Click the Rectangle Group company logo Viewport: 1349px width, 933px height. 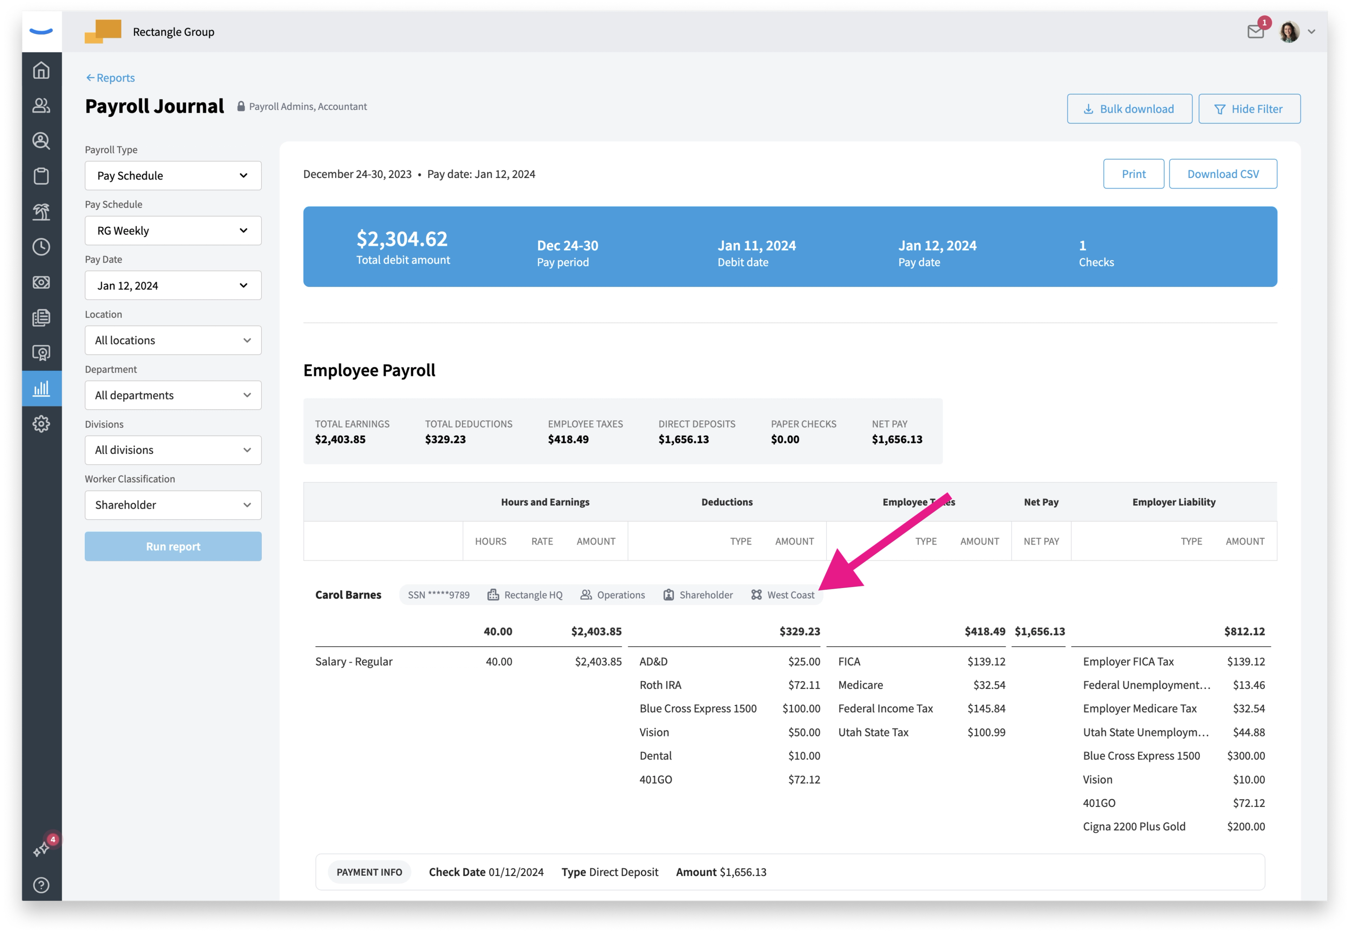[103, 31]
